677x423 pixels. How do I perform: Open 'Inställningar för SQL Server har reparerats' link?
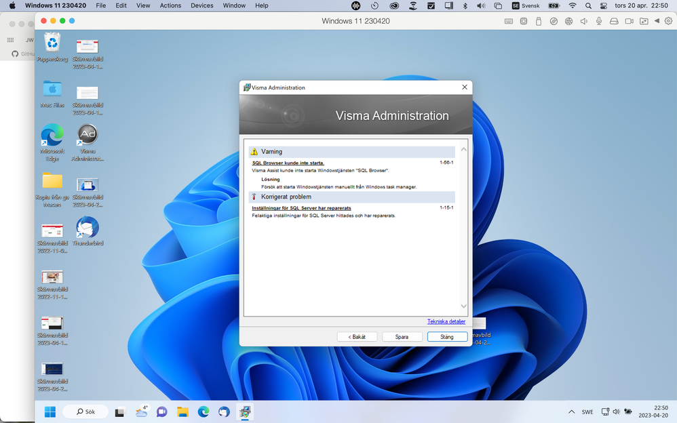point(301,208)
